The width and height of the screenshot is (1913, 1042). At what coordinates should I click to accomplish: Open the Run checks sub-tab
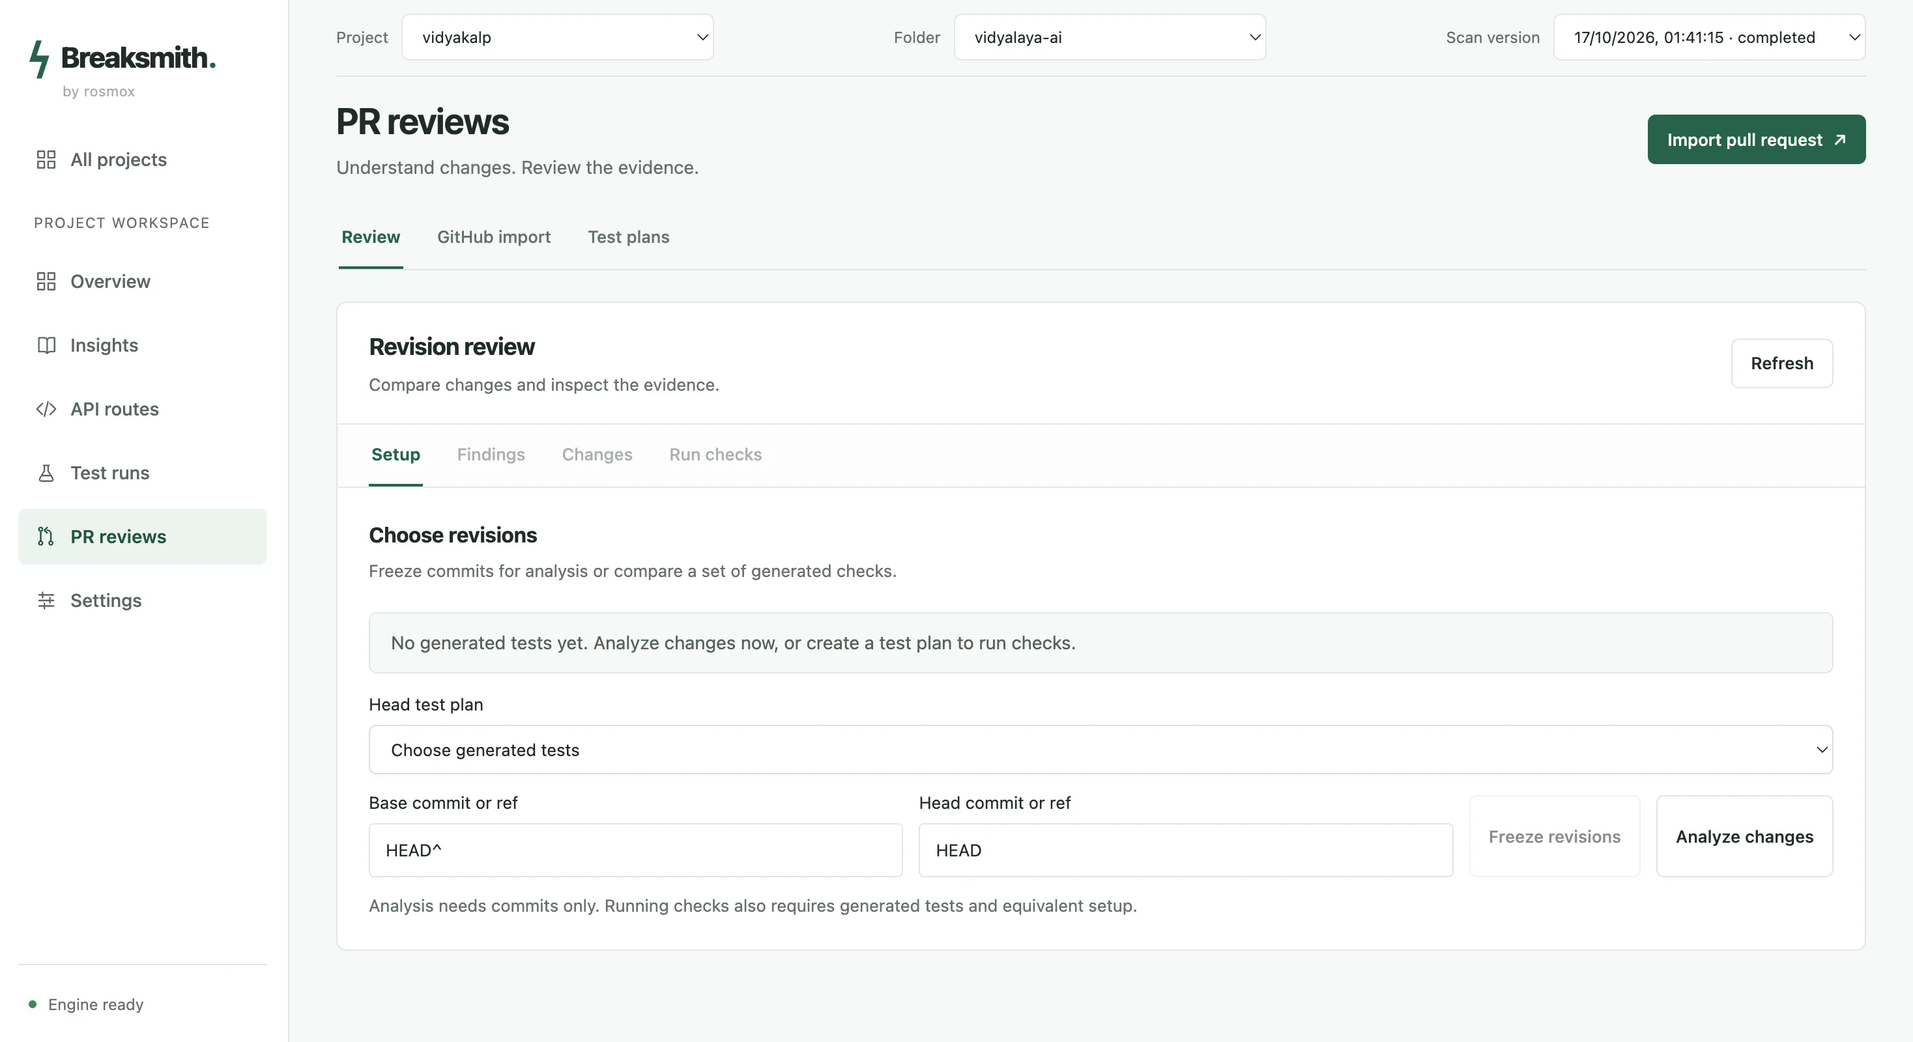715,454
